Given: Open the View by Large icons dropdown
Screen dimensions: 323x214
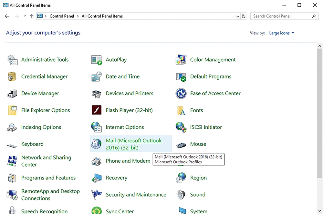Looking at the screenshot, I should 282,33.
